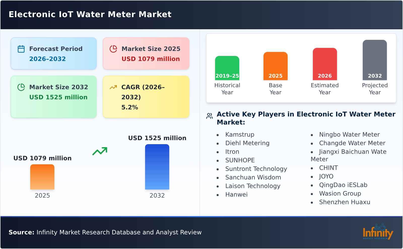
Task: Click the pie chart icon beside Market Size 2032
Action: click(x=21, y=87)
